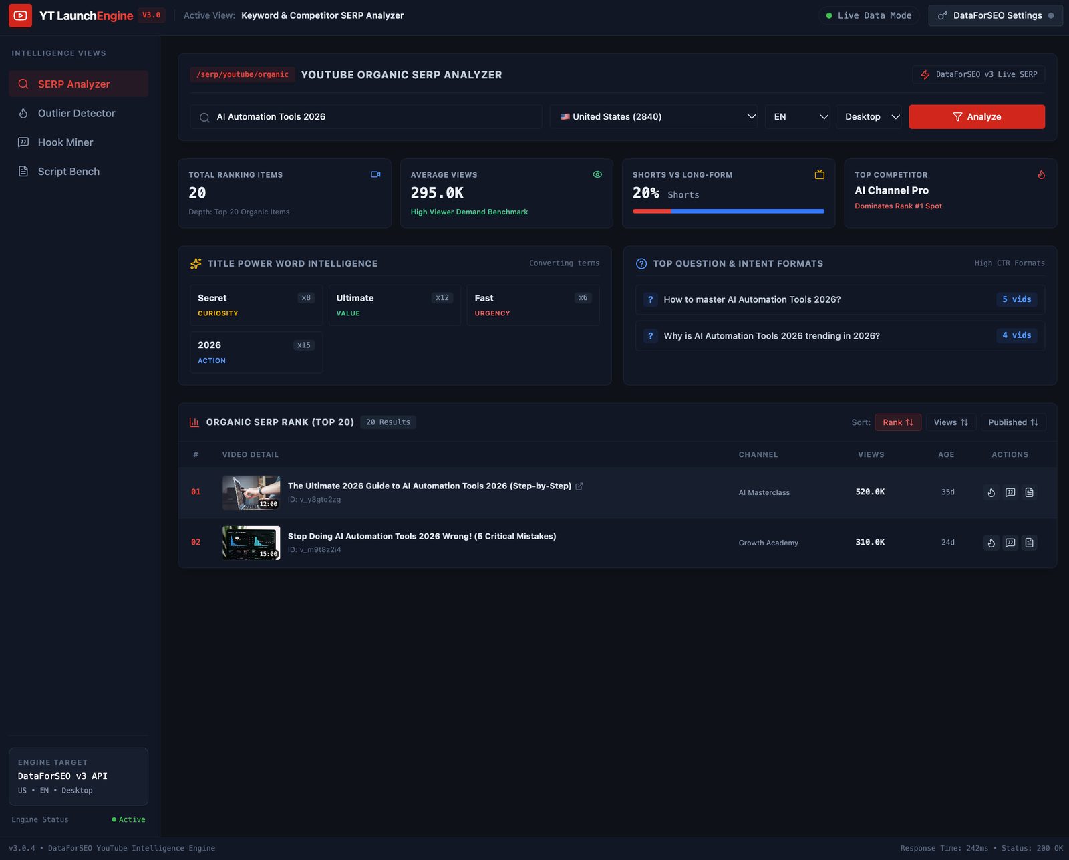Toggle sort by Published
The width and height of the screenshot is (1069, 860).
(1014, 422)
